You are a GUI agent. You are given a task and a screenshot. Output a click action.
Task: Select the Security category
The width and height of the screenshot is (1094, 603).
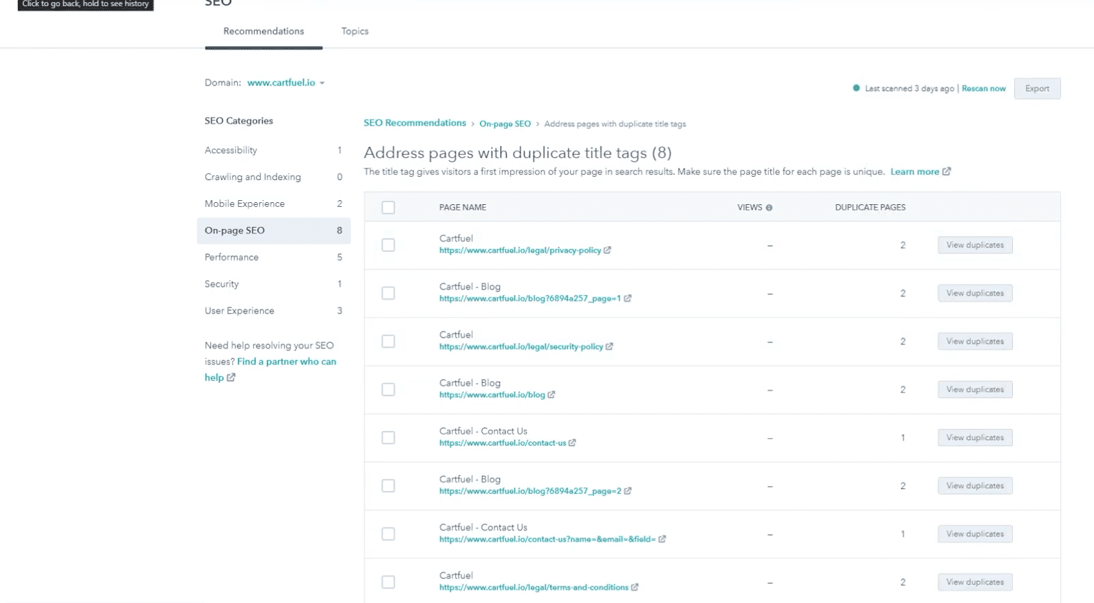(274, 284)
